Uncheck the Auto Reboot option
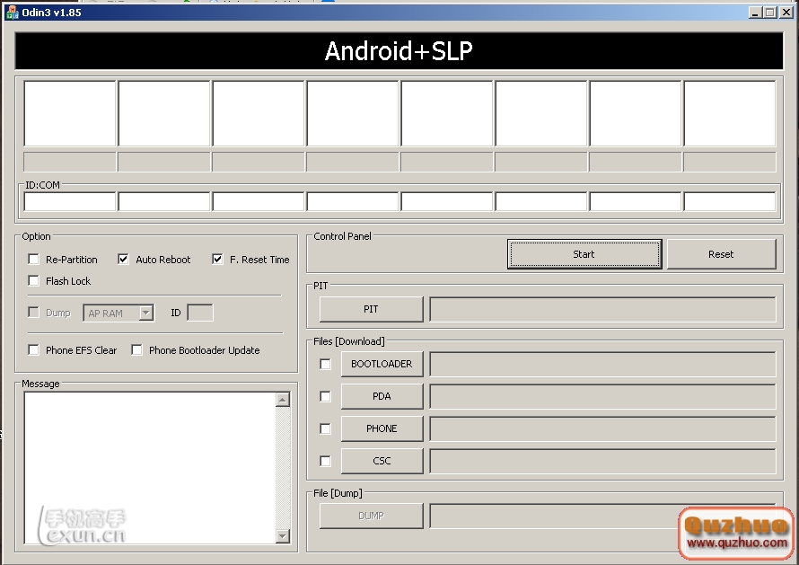Viewport: 799px width, 565px height. coord(124,260)
